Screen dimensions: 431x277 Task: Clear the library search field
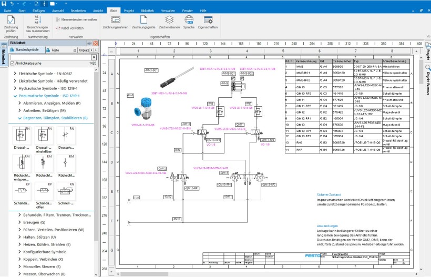[94, 57]
